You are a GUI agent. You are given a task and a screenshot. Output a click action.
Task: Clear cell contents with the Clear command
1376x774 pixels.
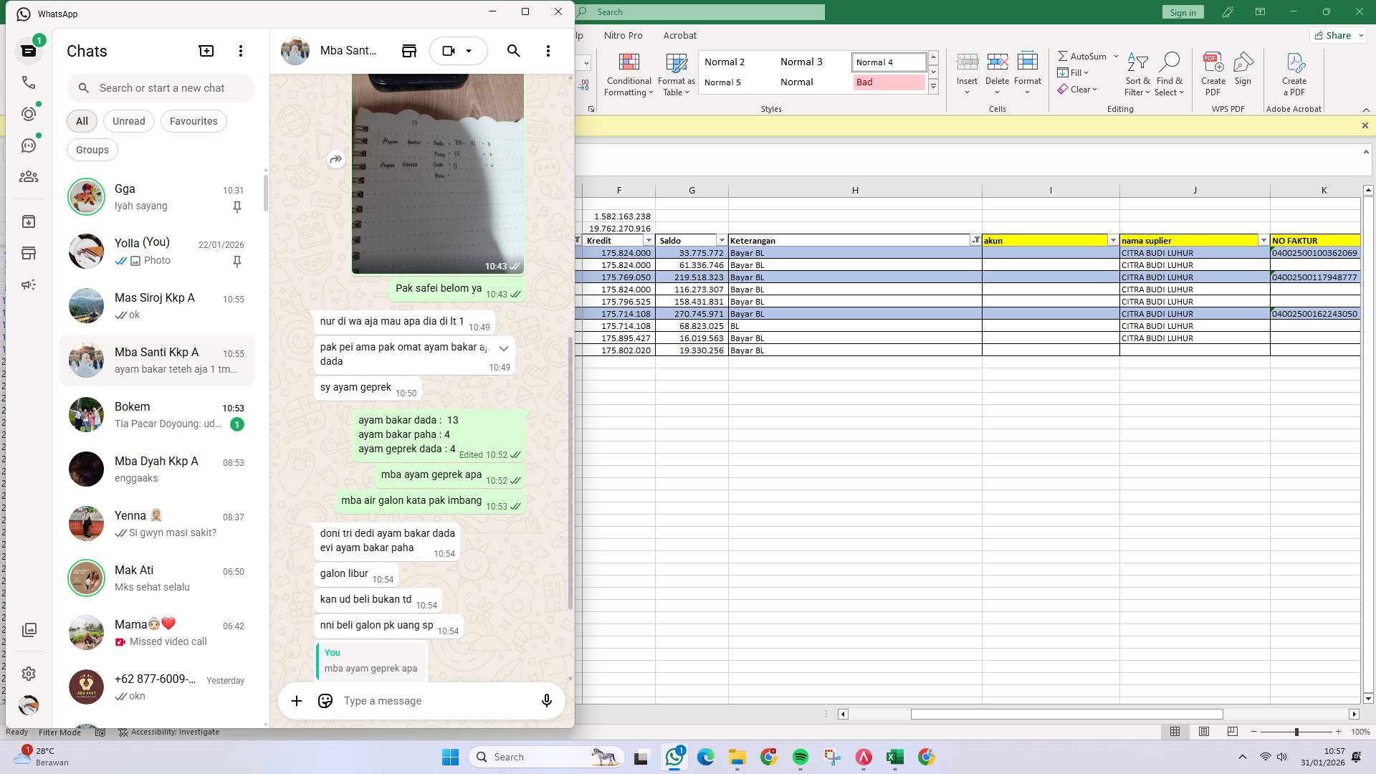point(1078,89)
